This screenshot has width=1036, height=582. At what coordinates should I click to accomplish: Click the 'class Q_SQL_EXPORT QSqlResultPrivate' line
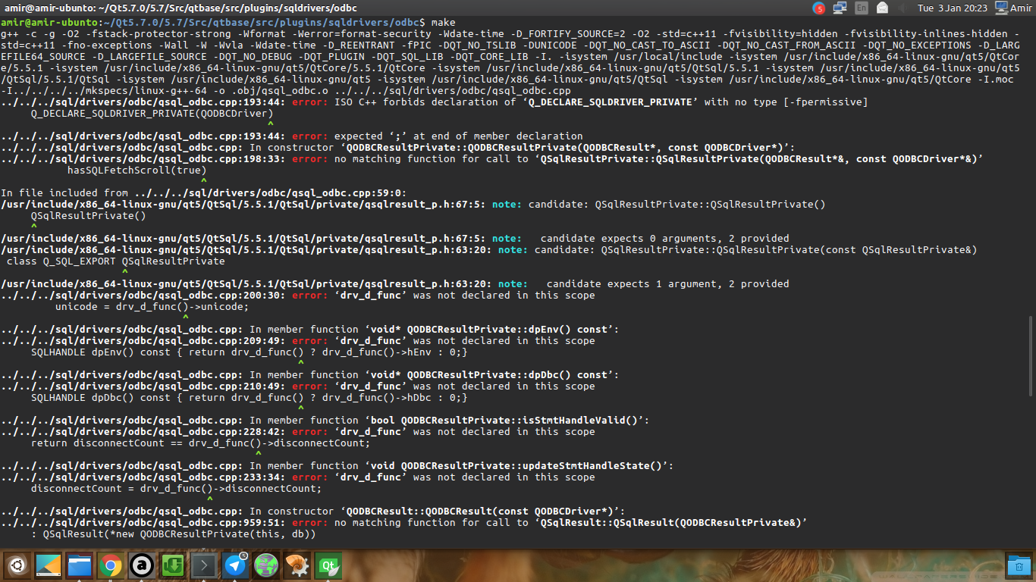115,261
